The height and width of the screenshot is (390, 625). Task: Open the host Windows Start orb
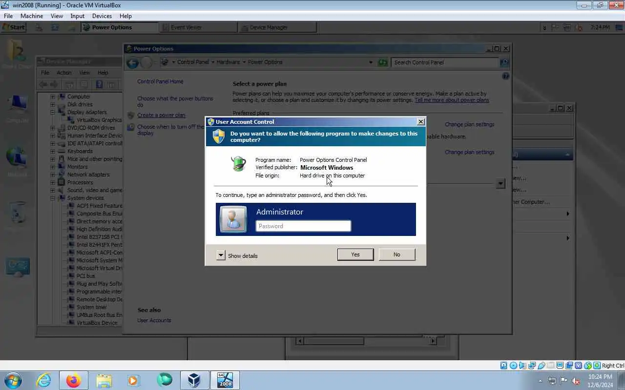click(13, 380)
